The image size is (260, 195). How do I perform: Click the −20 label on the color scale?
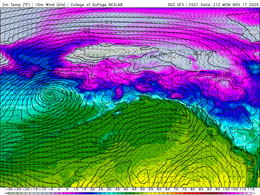click(x=26, y=189)
